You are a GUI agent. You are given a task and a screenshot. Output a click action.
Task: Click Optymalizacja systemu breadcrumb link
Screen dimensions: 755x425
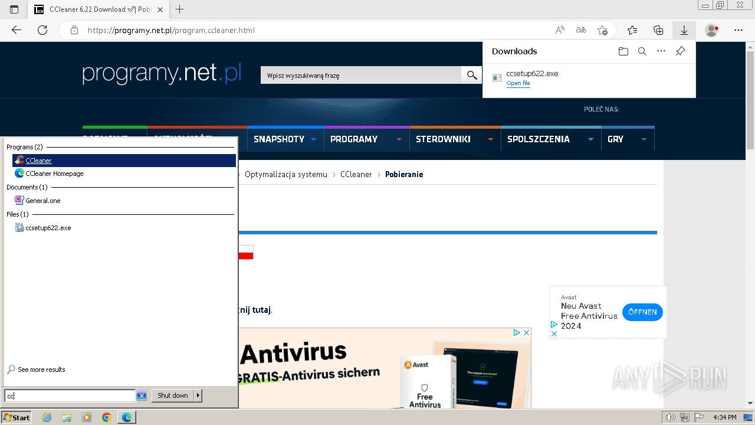286,174
